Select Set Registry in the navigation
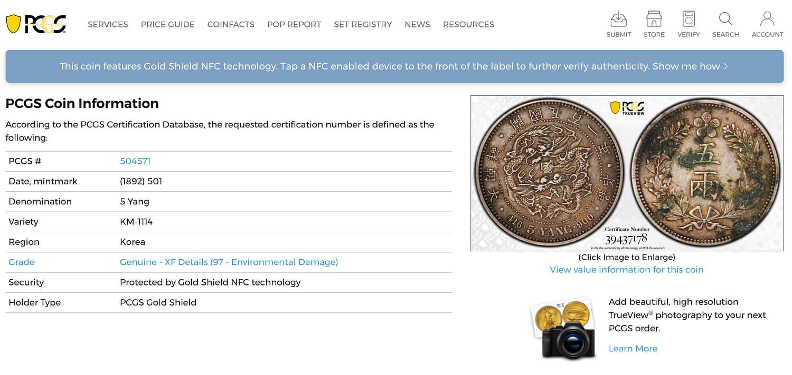This screenshot has height=375, width=792. click(x=363, y=24)
